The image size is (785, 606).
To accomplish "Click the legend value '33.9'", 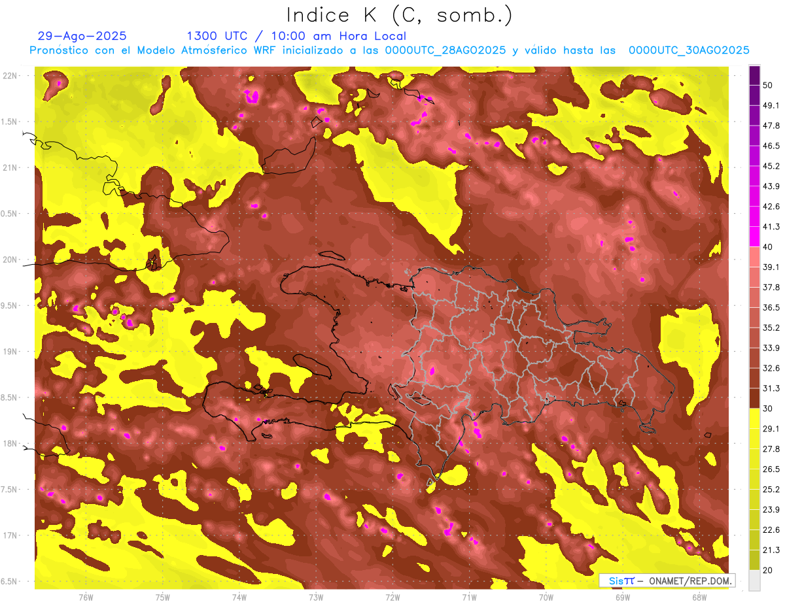I will click(771, 348).
